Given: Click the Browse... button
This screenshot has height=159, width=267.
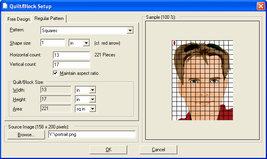Looking at the screenshot, I should pos(26,135).
